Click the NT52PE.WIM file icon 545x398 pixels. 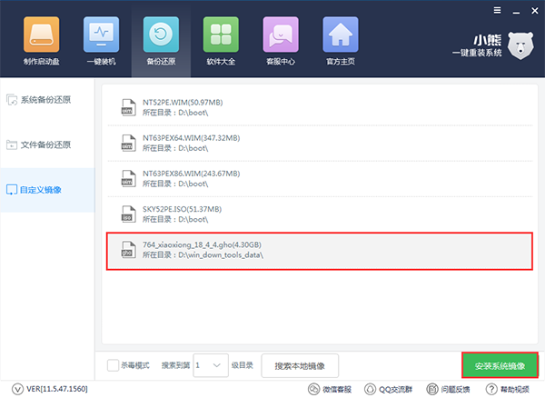(128, 107)
